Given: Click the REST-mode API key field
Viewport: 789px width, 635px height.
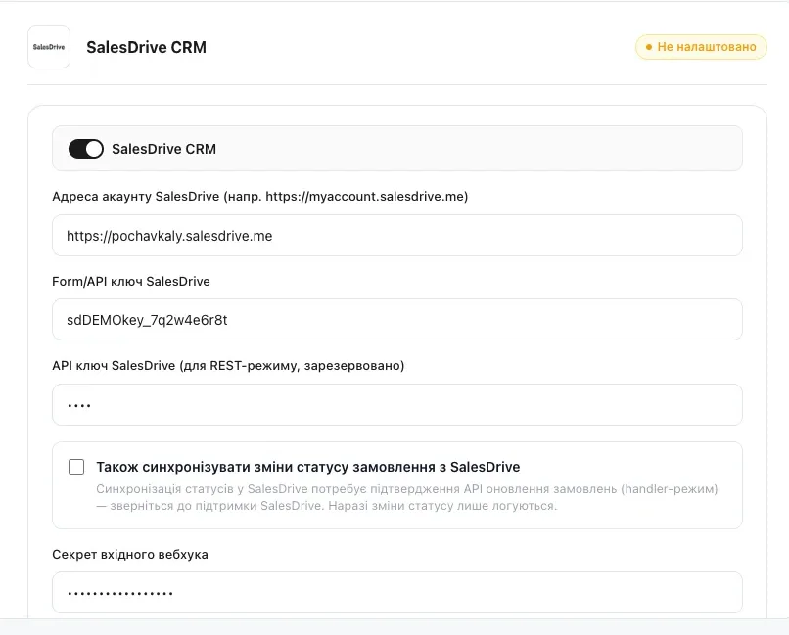Looking at the screenshot, I should 397,405.
